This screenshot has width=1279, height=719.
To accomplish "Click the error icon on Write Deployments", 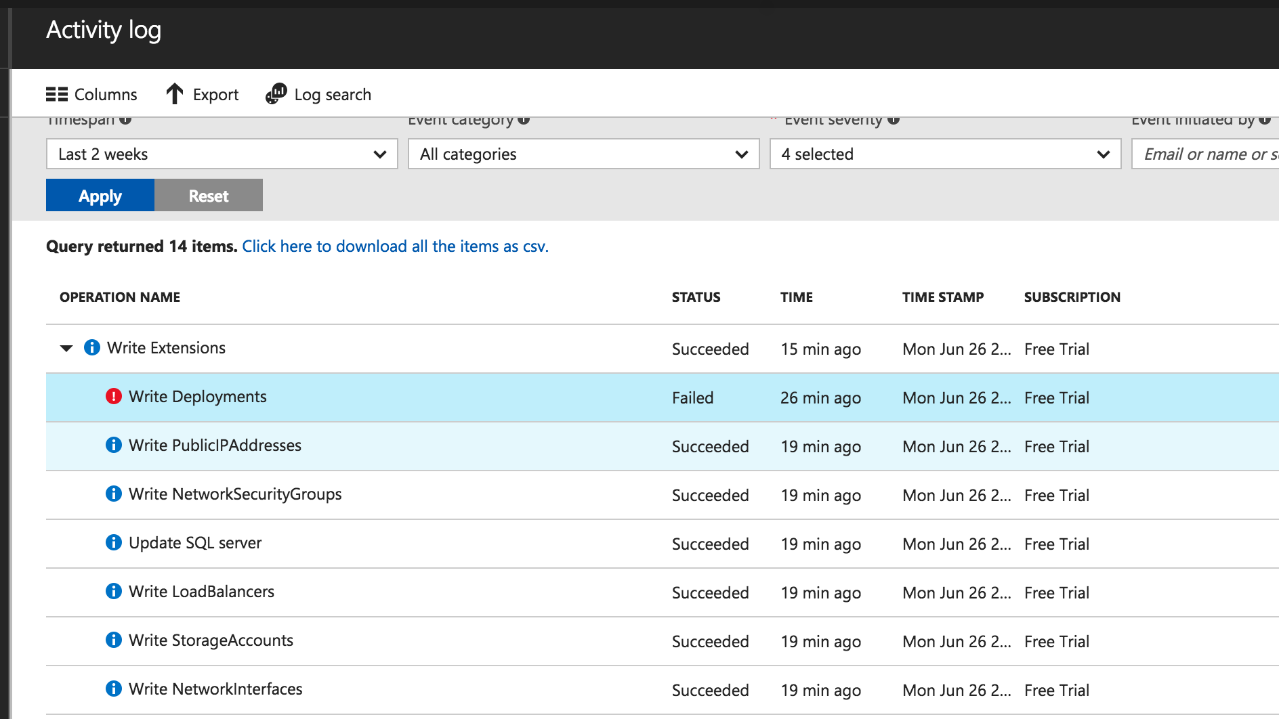I will (113, 396).
